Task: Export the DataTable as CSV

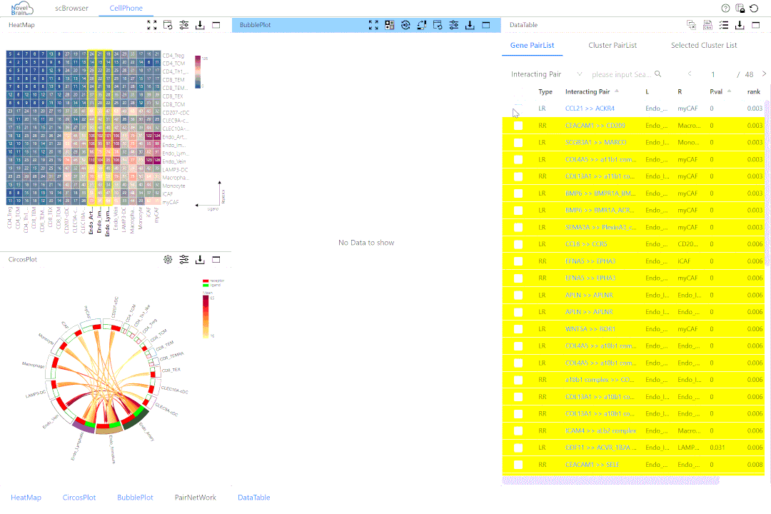Action: (x=707, y=25)
